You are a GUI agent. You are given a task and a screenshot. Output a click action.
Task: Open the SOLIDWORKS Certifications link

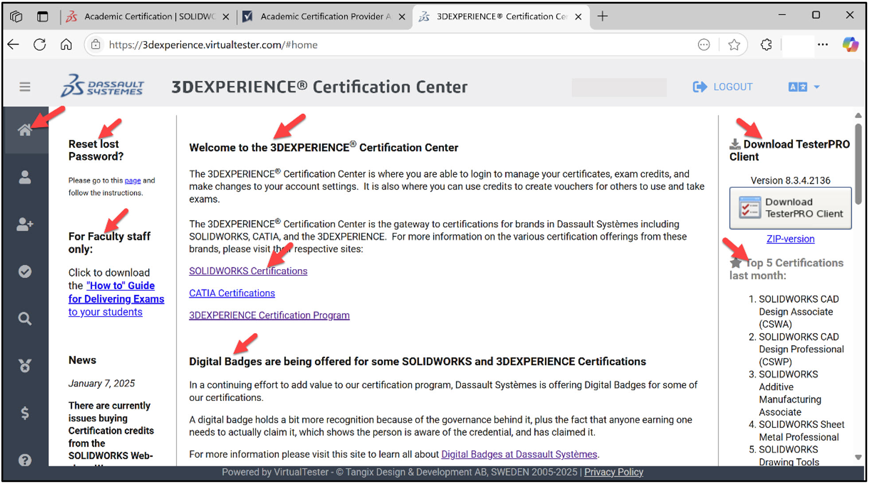pyautogui.click(x=248, y=270)
